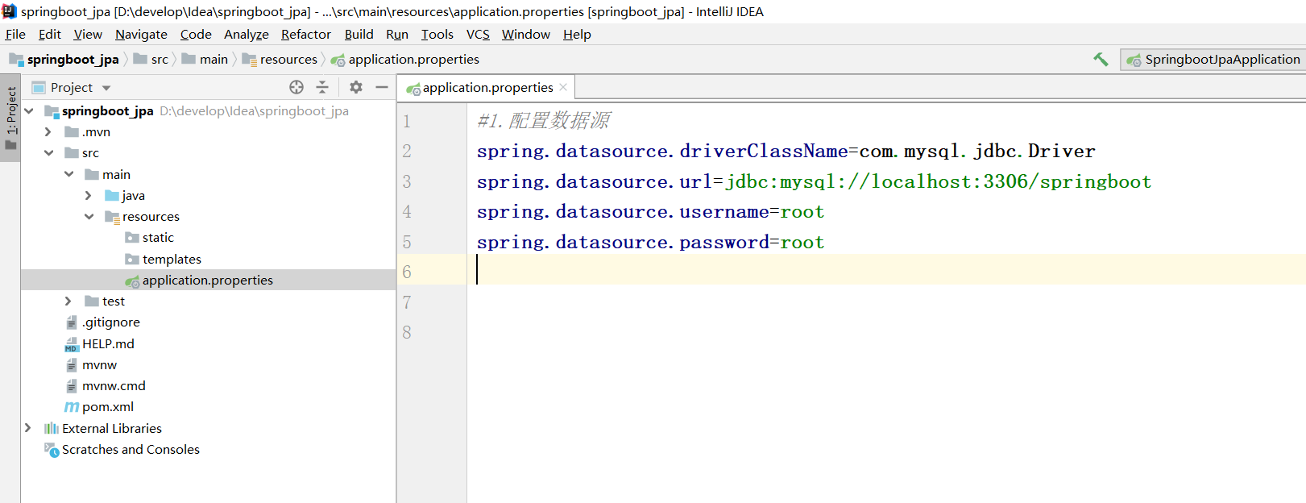Open the Code menu

click(x=196, y=35)
